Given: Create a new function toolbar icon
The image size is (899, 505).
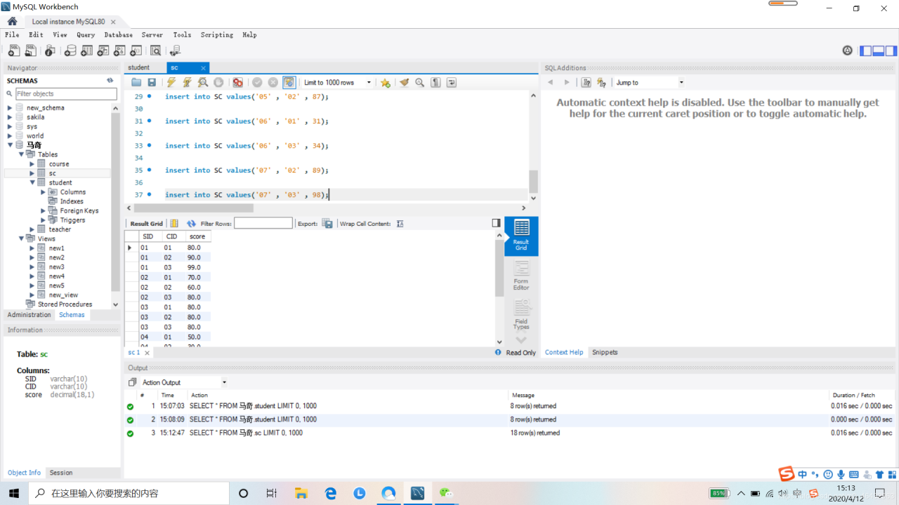Looking at the screenshot, I should pyautogui.click(x=136, y=50).
